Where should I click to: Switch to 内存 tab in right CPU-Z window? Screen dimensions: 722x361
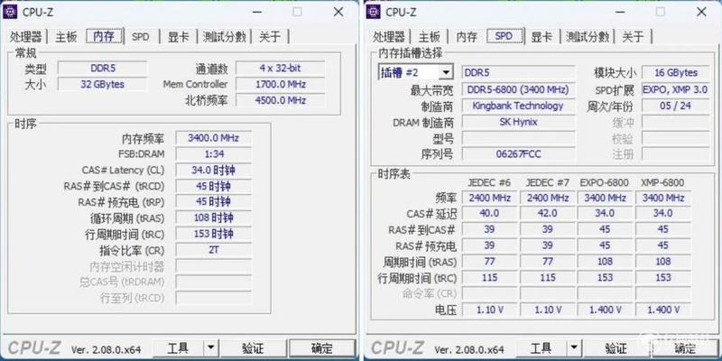pyautogui.click(x=467, y=37)
